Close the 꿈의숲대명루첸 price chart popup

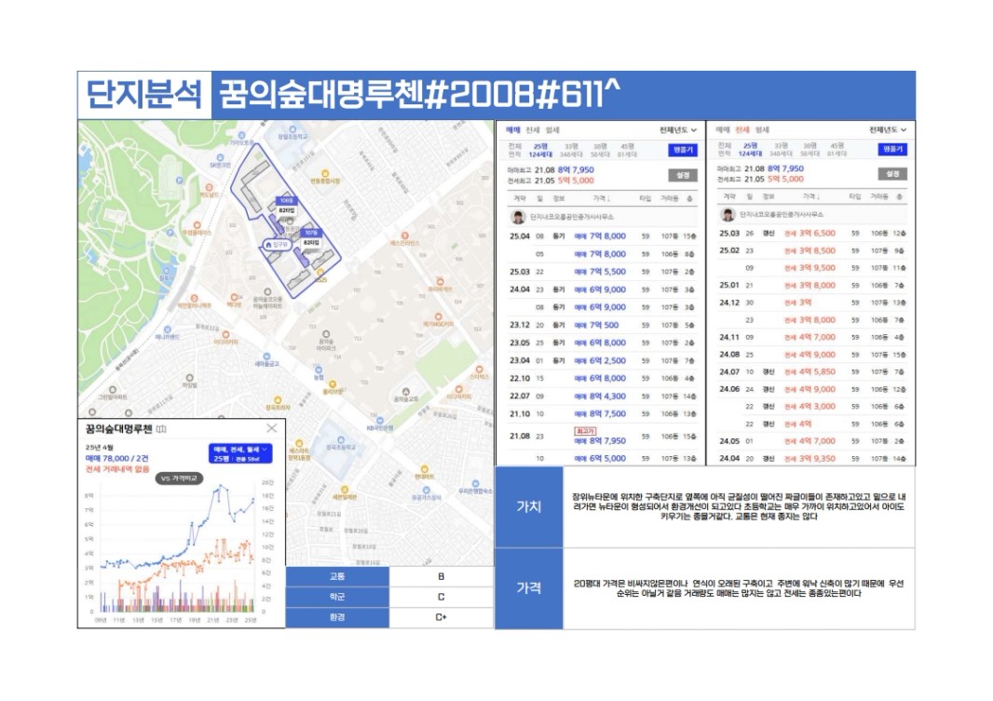tap(272, 428)
